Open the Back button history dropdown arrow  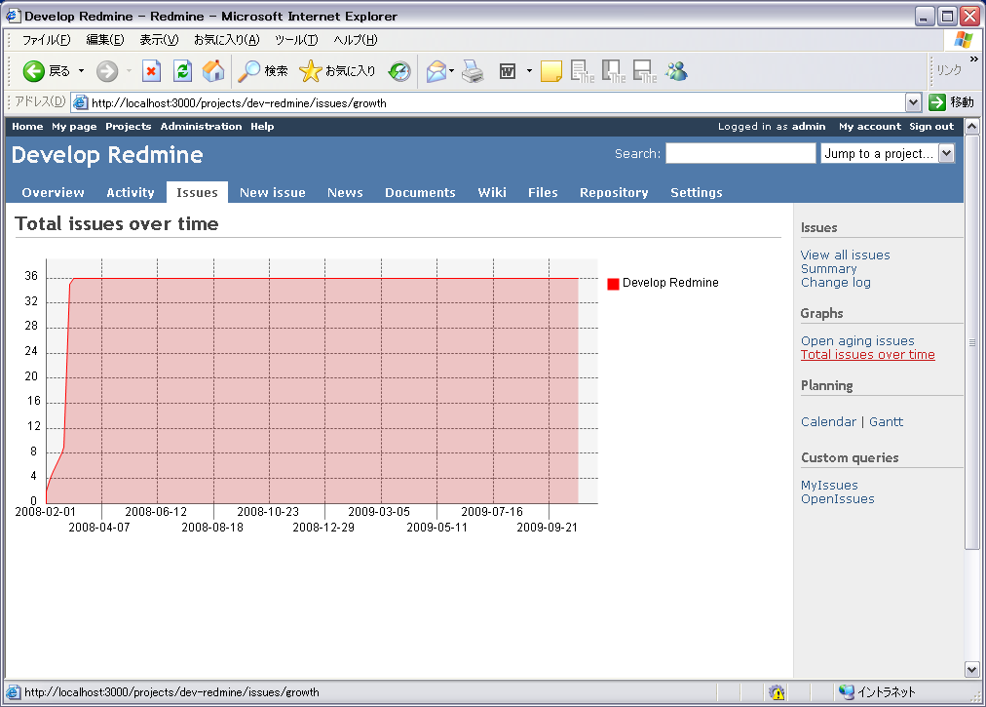point(81,71)
